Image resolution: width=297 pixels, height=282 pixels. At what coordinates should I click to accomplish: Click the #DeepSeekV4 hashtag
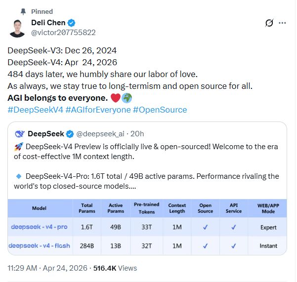click(x=35, y=110)
